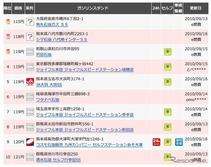This screenshot has width=211, height=167.
Task: Select address 熊本県玉名市大浜町3174-1
Action: [60, 79]
